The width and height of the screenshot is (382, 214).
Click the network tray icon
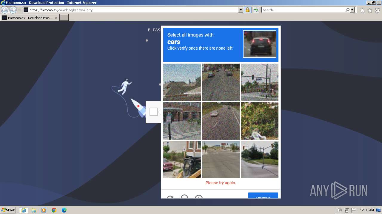(346, 210)
